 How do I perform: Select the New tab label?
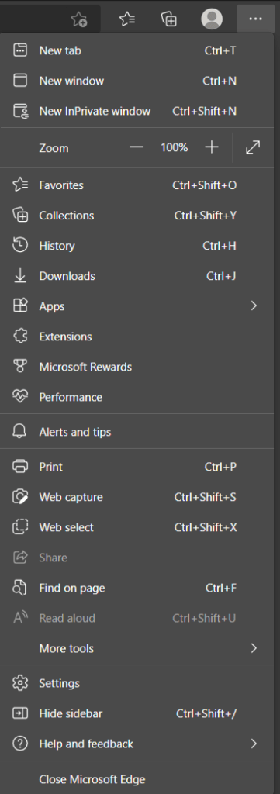[x=60, y=50]
